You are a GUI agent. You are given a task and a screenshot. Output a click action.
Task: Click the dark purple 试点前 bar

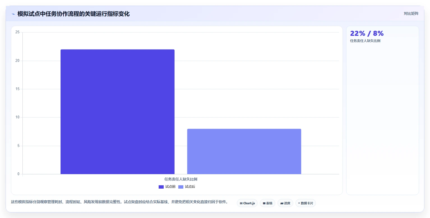pyautogui.click(x=117, y=112)
